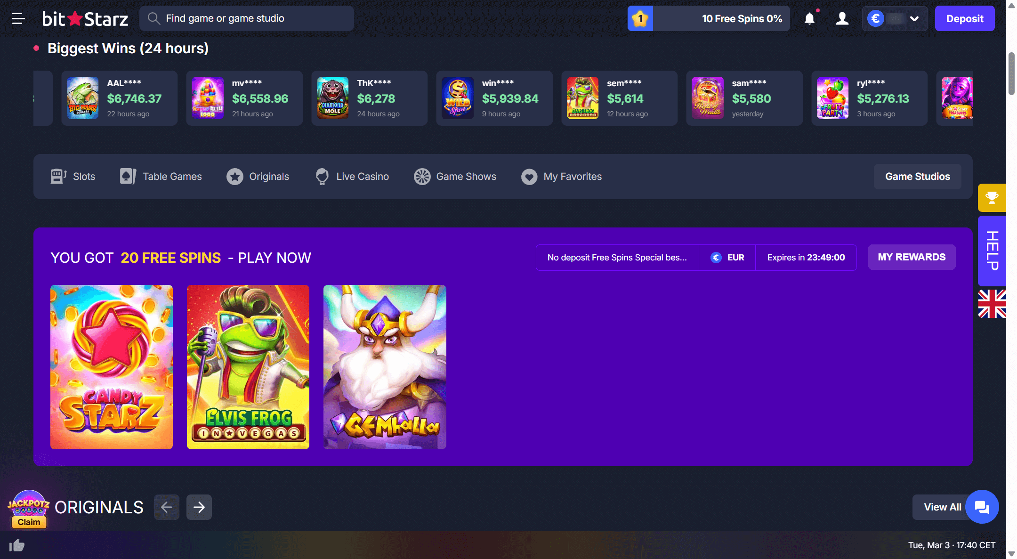The height and width of the screenshot is (559, 1017).
Task: Click the Free Spins progress bar
Action: 721,18
